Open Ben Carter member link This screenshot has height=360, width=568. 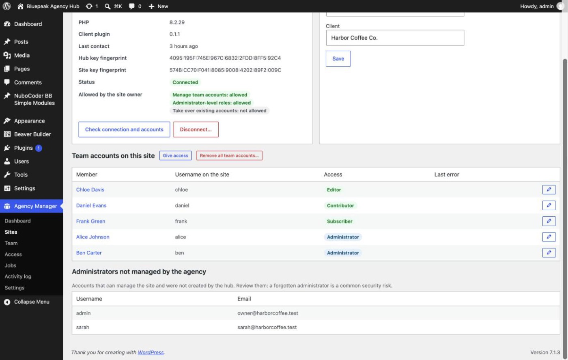point(89,253)
